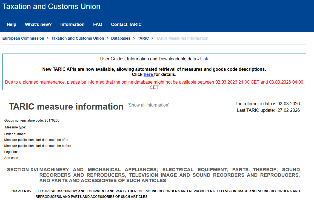Select the SECTION XVI label

(x=22, y=169)
